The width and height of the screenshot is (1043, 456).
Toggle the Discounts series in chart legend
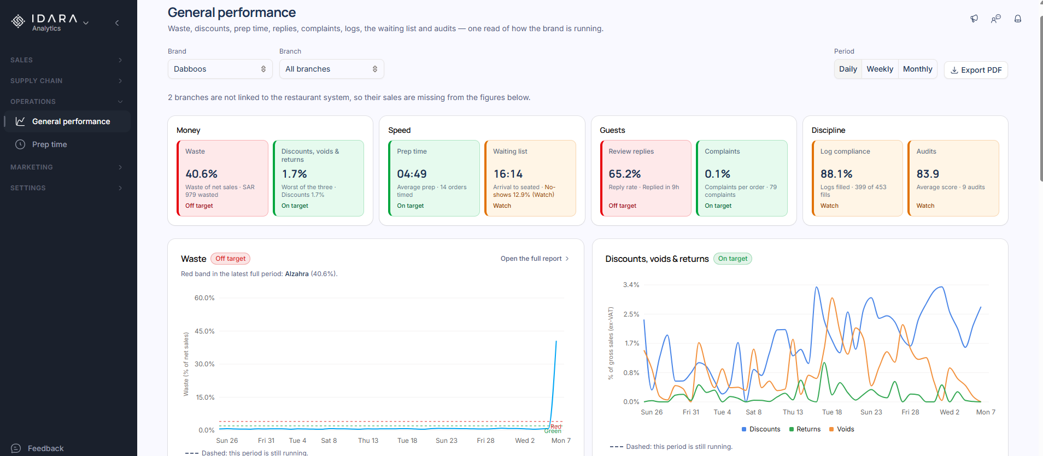761,429
